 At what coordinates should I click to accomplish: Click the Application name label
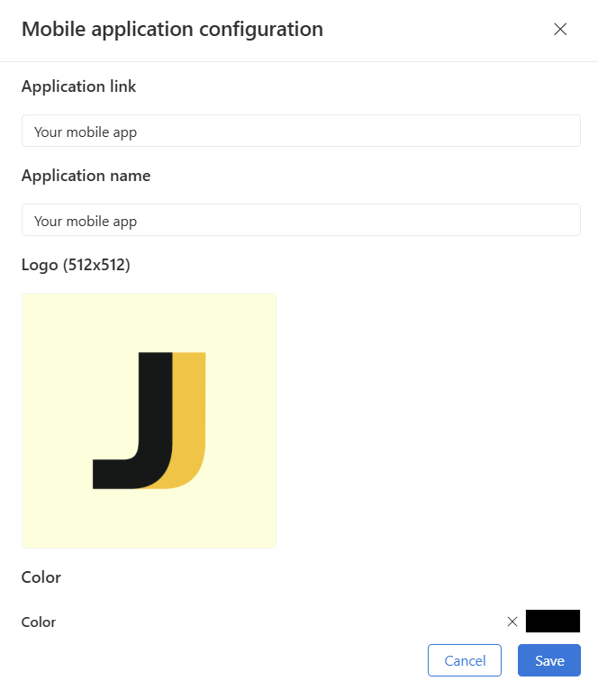pyautogui.click(x=86, y=176)
